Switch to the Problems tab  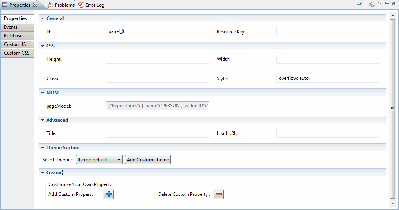[61, 5]
